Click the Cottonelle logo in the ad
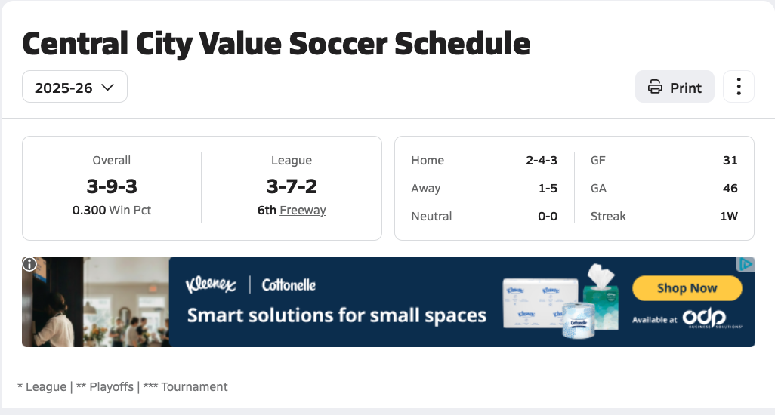Image resolution: width=775 pixels, height=415 pixels. 289,284
